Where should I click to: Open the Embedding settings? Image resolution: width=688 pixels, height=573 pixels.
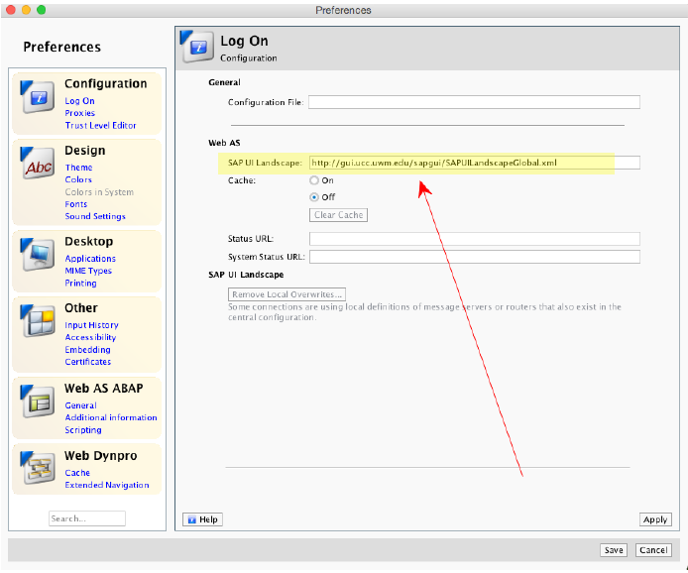pyautogui.click(x=88, y=350)
